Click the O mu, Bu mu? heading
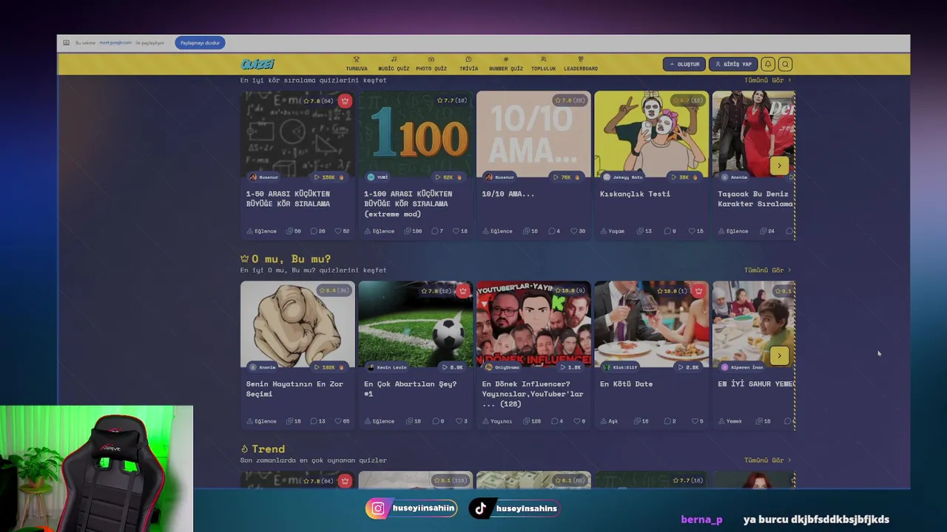The width and height of the screenshot is (947, 532). click(x=286, y=259)
